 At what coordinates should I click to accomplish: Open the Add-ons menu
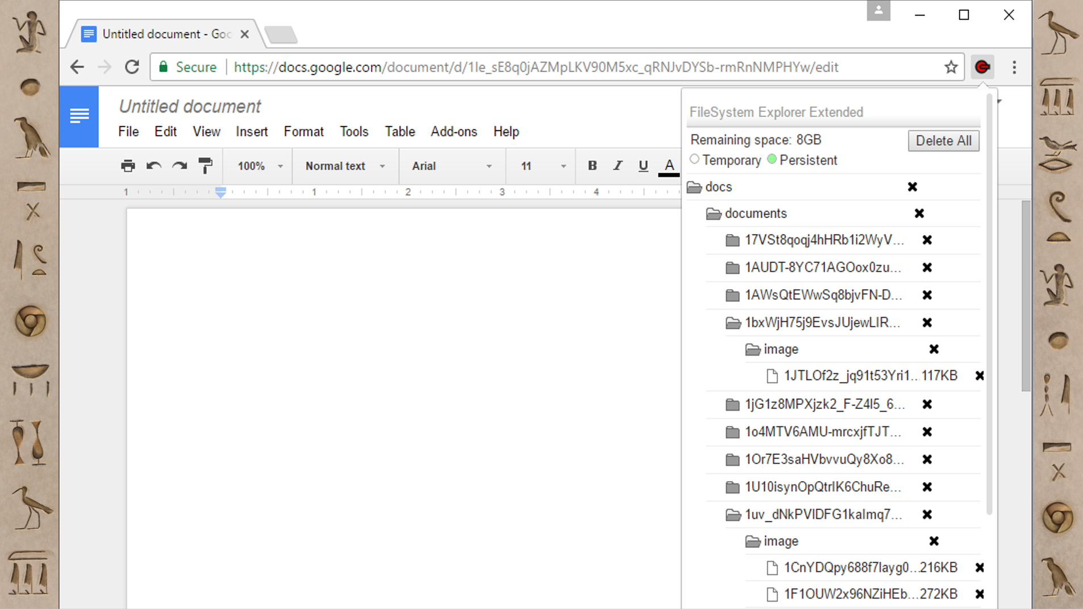click(x=454, y=132)
